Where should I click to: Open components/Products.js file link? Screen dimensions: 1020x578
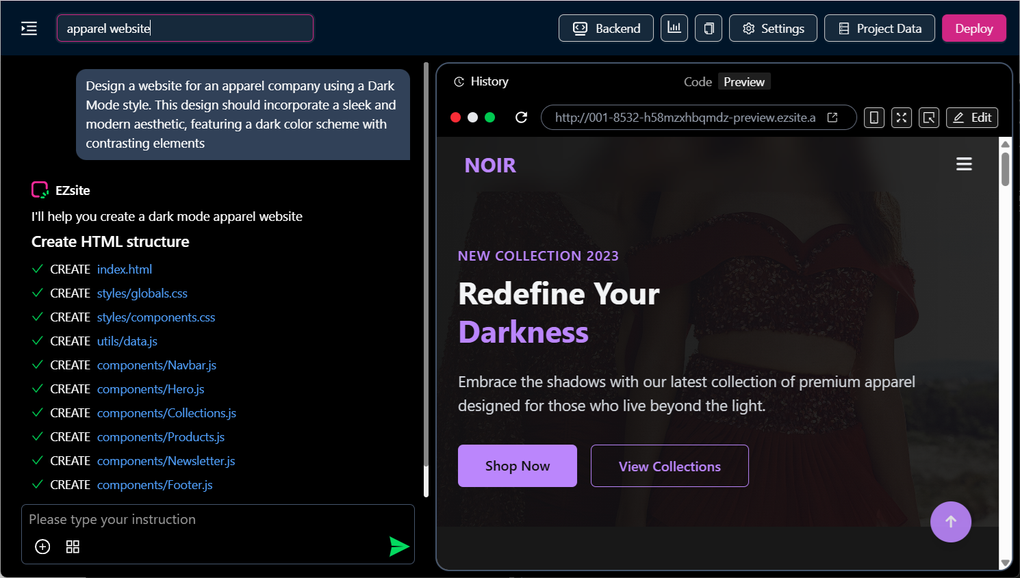[x=161, y=437]
